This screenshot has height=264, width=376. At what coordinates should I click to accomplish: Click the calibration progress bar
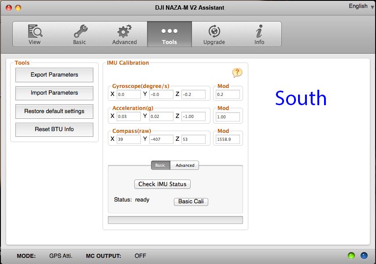(x=175, y=220)
